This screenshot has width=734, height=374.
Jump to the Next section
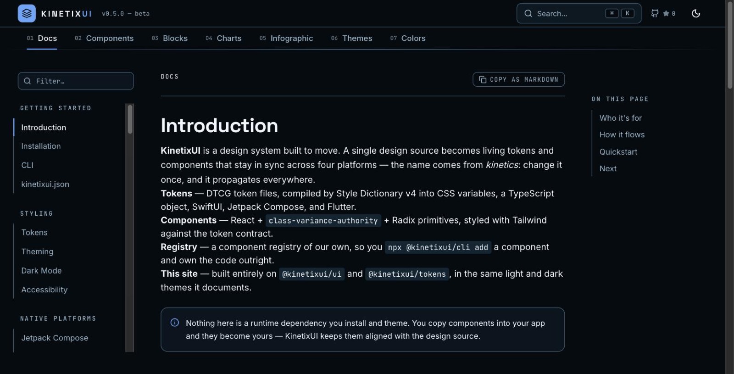tap(608, 168)
